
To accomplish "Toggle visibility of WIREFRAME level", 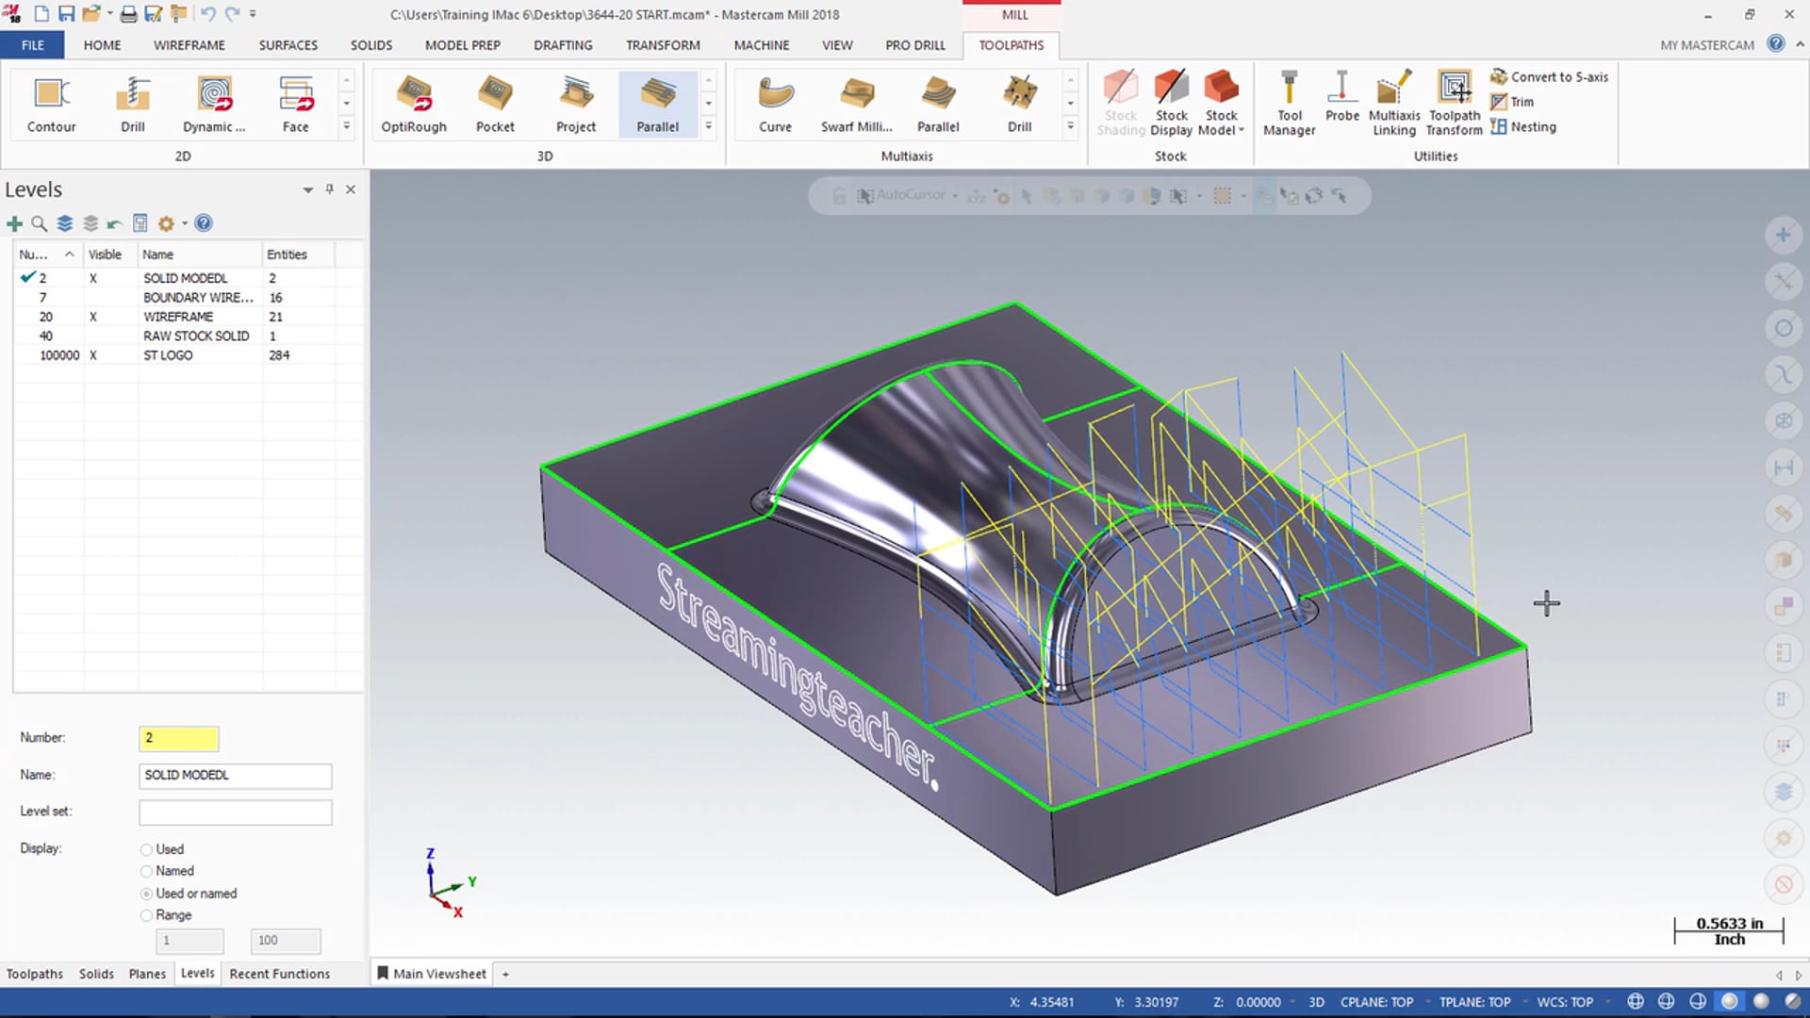I will pos(93,317).
